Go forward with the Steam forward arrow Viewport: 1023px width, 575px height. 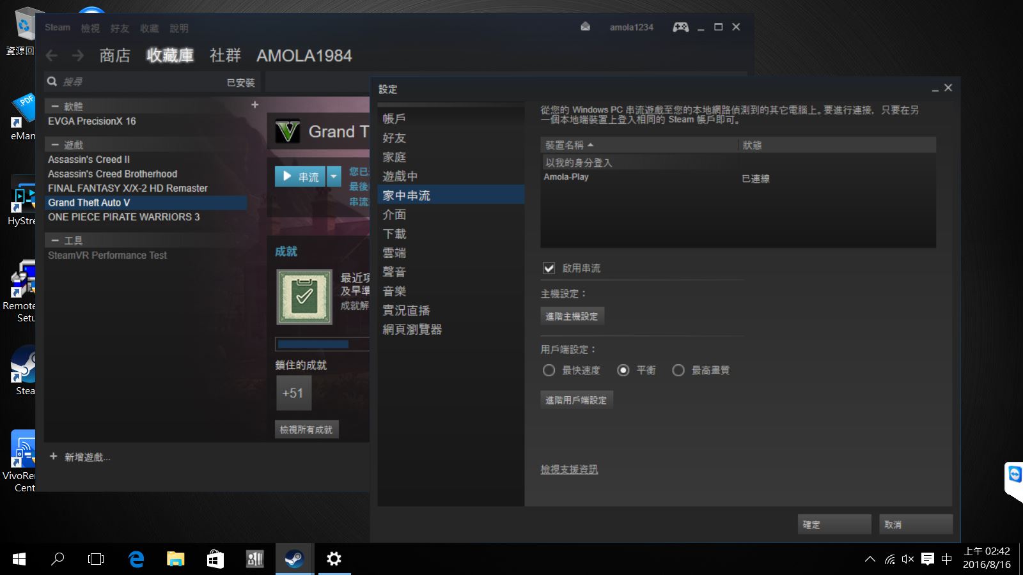[77, 56]
